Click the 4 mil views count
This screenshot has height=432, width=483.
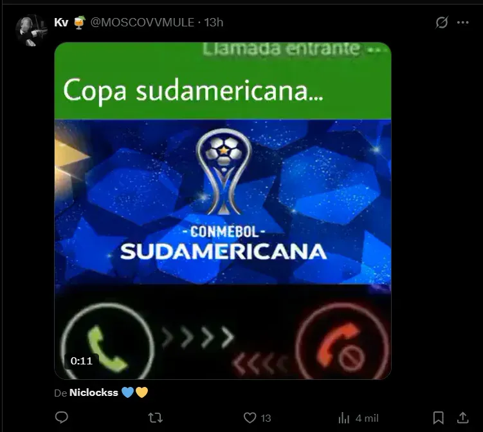(x=367, y=418)
